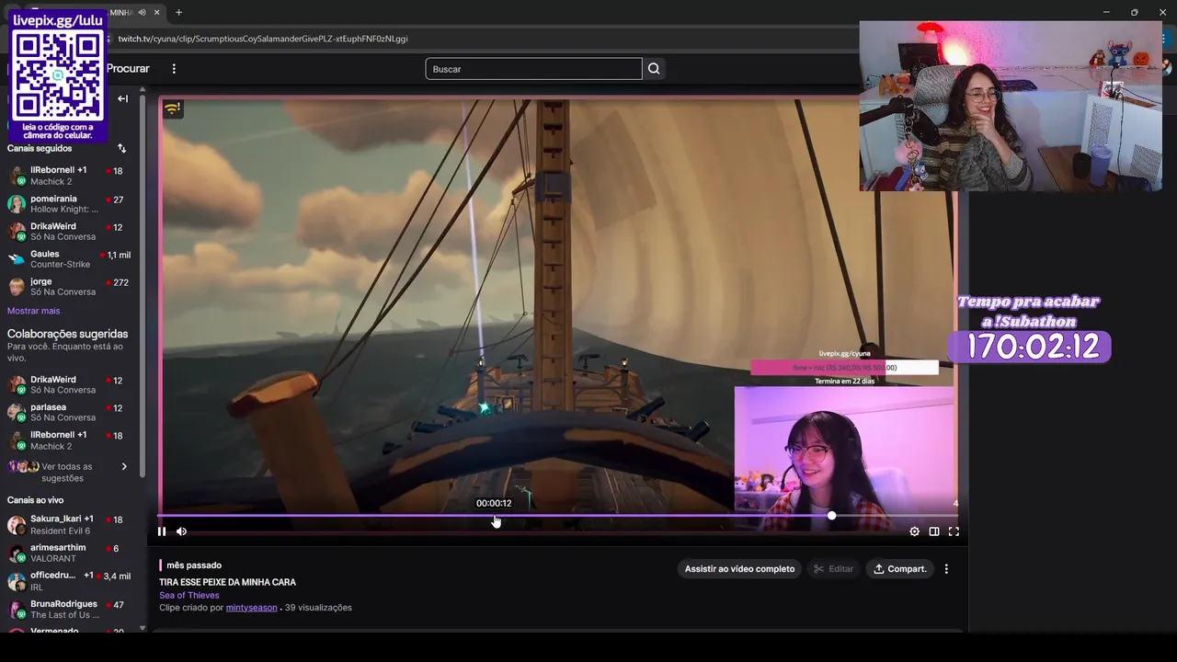The width and height of the screenshot is (1177, 662).
Task: Sort followed channels list
Action: [x=121, y=148]
